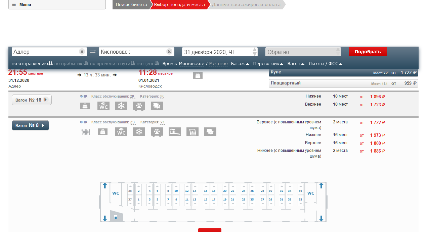
Task: Go to the Поиск билета step
Action: (131, 5)
